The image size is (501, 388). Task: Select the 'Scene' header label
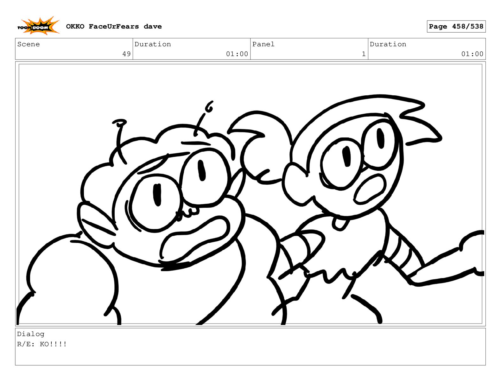click(29, 44)
